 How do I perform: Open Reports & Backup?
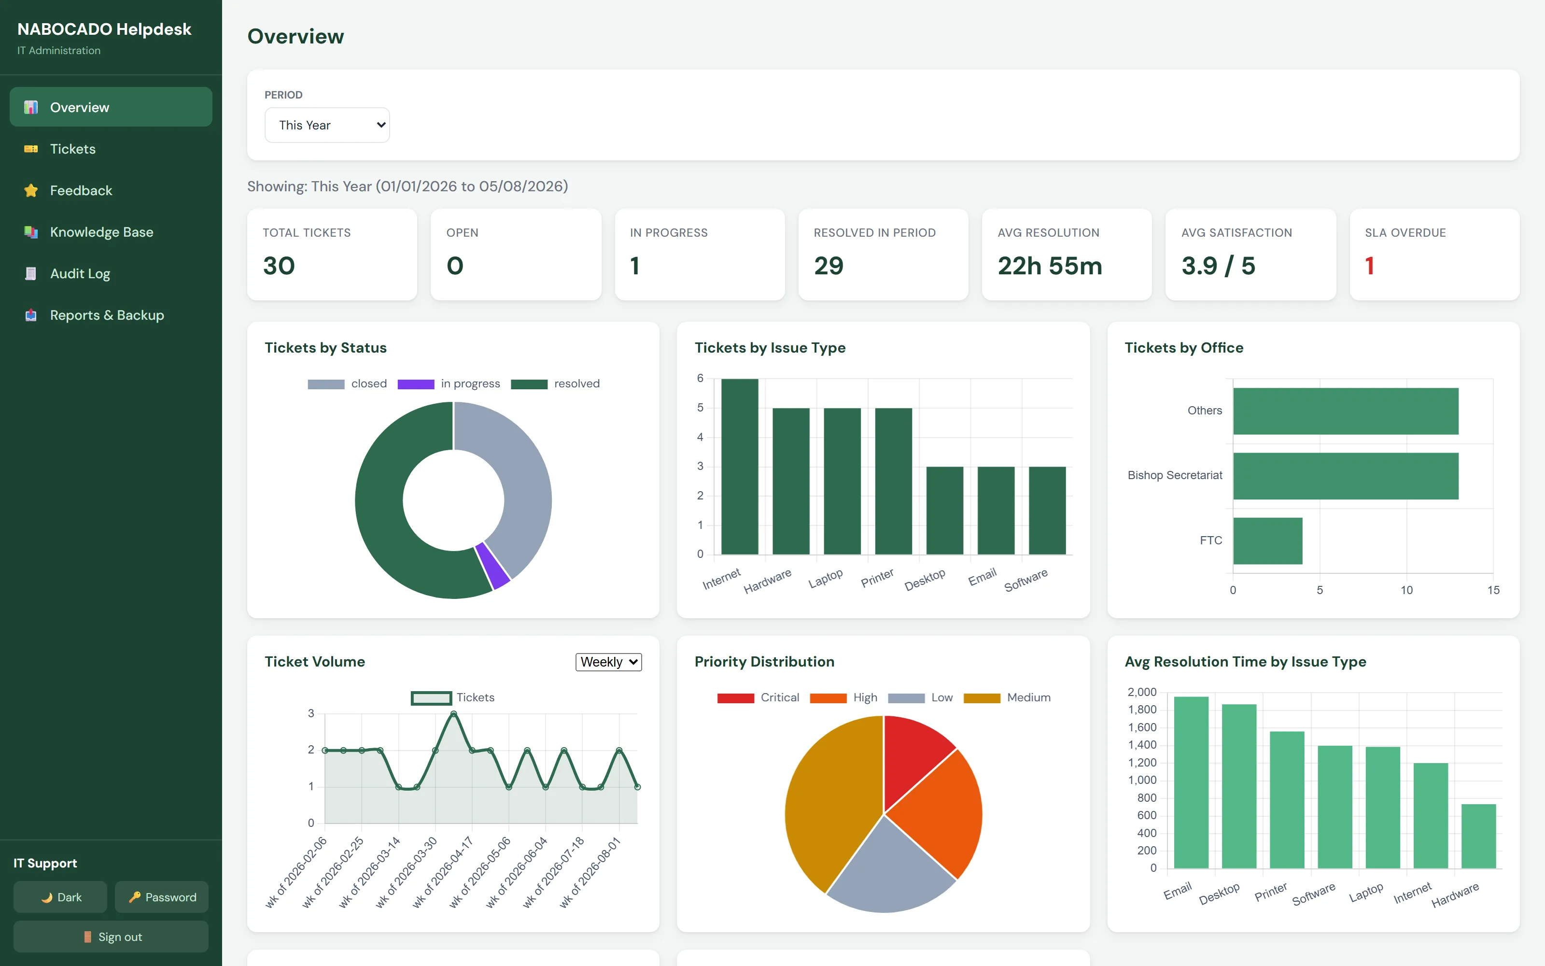point(111,314)
